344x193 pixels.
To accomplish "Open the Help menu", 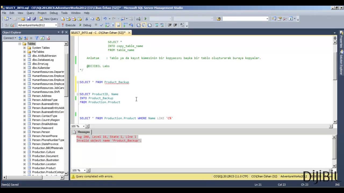I will coord(87,13).
